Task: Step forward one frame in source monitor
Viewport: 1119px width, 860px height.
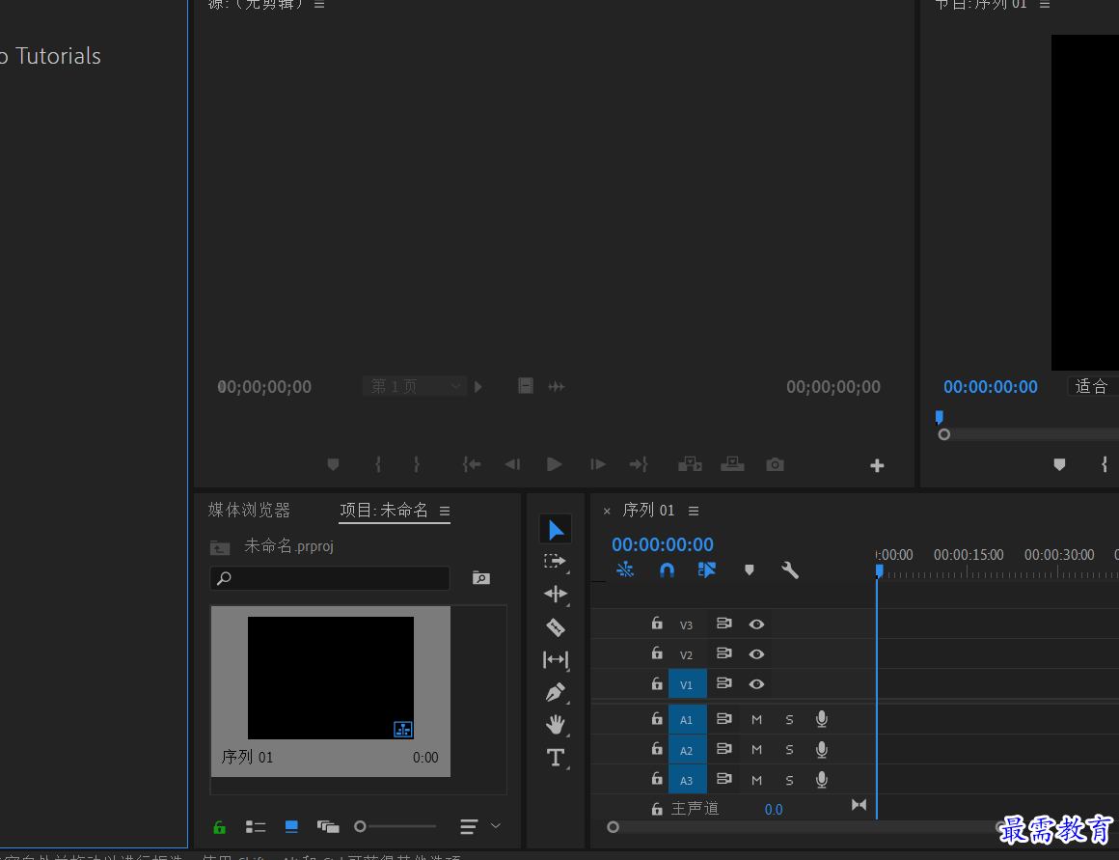Action: [598, 464]
